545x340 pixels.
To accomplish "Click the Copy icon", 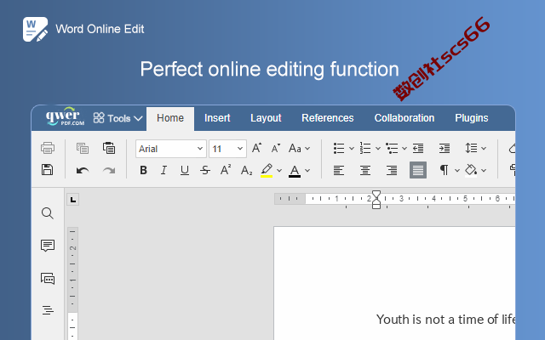I will pyautogui.click(x=83, y=148).
